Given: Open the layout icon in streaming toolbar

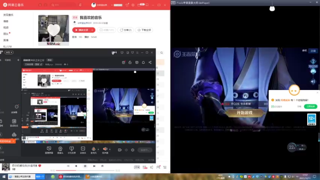Looking at the screenshot, I should (x=137, y=62).
